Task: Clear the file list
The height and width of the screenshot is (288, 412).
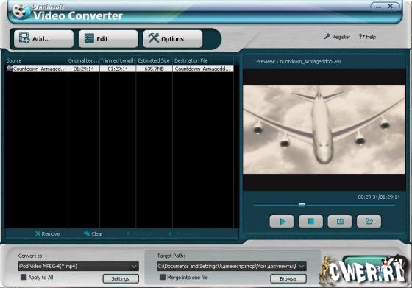Action: click(93, 233)
